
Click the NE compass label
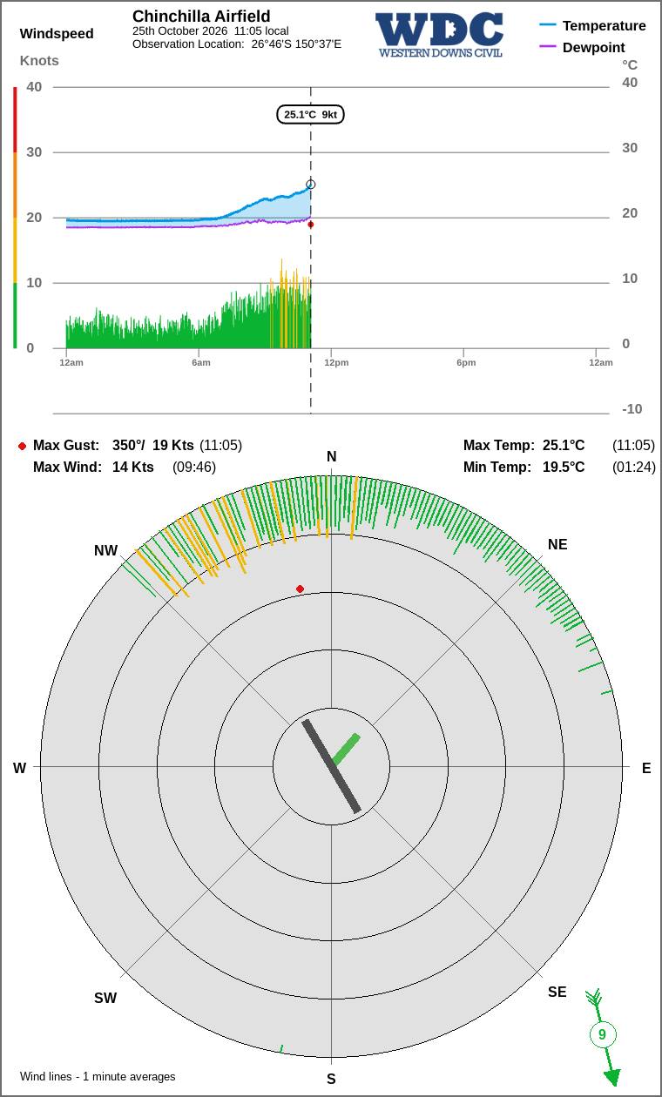(x=557, y=545)
